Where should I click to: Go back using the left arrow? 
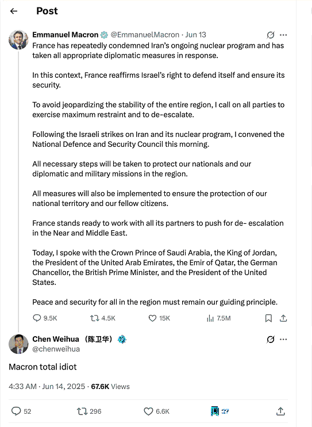pos(14,11)
